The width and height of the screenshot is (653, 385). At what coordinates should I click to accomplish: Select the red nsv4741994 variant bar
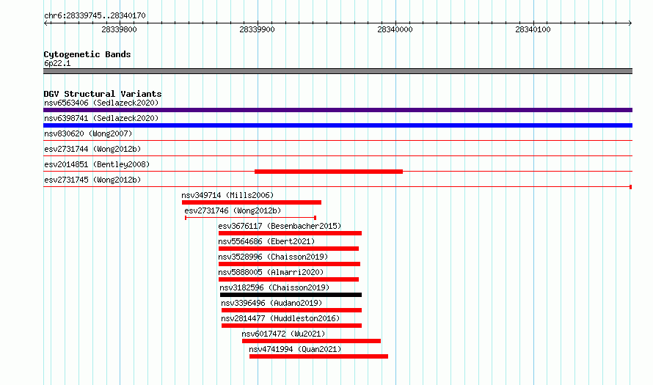318,356
